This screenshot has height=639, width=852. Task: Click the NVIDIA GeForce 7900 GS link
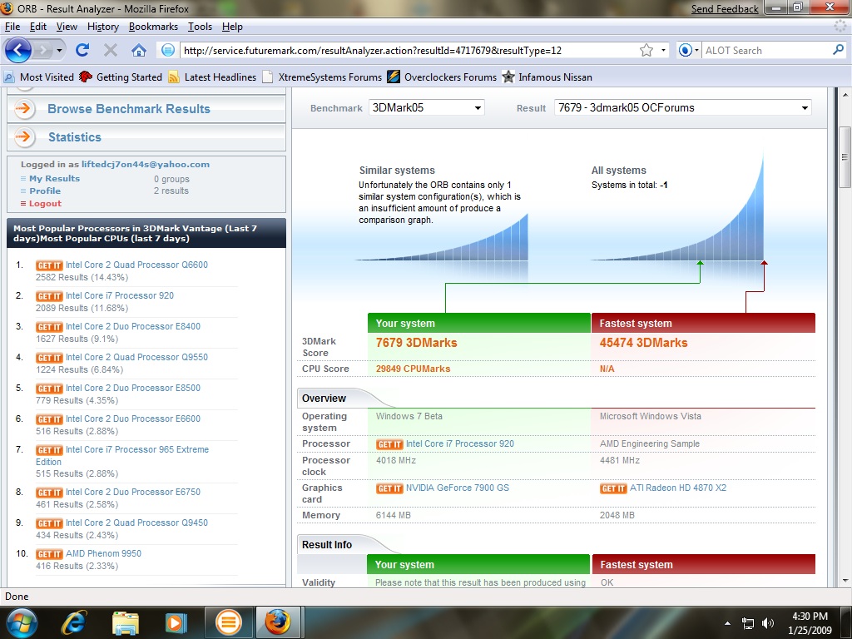coord(458,488)
